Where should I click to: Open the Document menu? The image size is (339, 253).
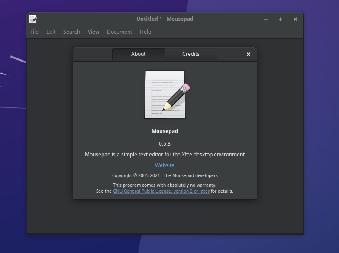tap(119, 32)
